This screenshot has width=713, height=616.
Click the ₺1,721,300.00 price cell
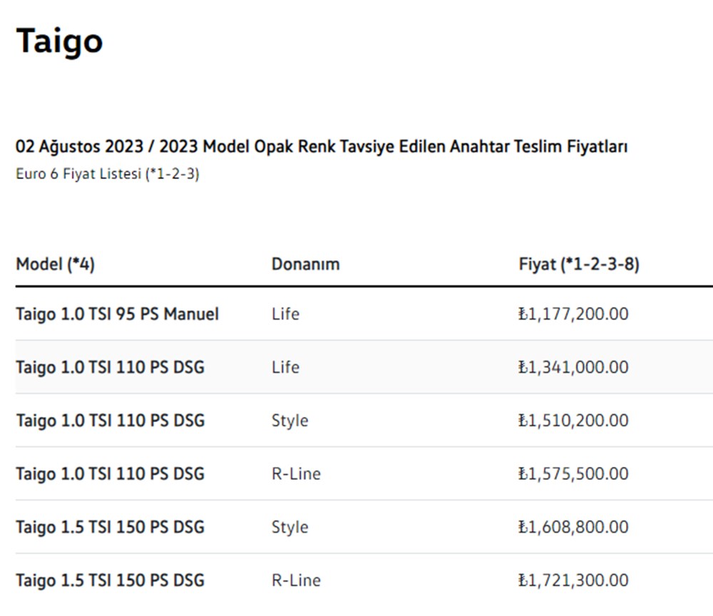[x=573, y=580]
